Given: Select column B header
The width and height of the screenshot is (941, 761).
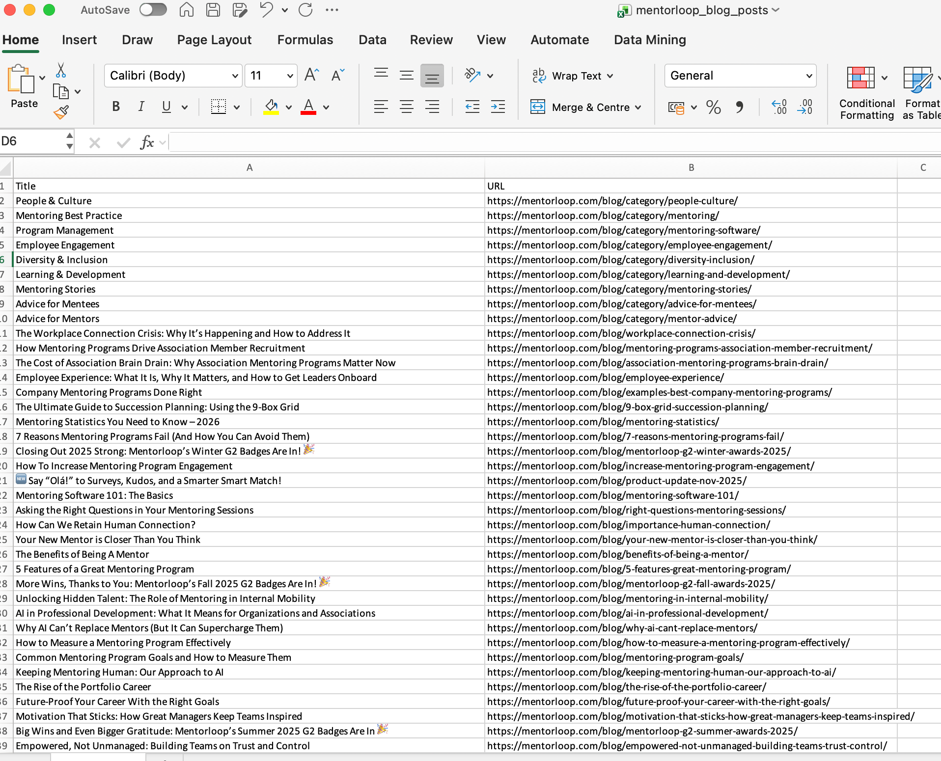Looking at the screenshot, I should pos(691,167).
